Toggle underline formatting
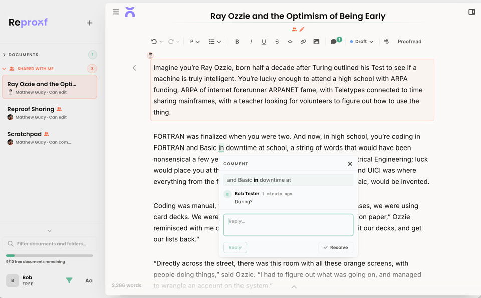481x298 pixels. 264,42
